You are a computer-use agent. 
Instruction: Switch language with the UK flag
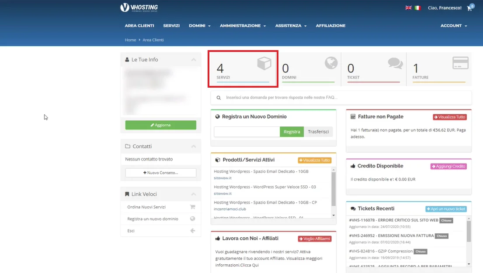click(x=408, y=8)
